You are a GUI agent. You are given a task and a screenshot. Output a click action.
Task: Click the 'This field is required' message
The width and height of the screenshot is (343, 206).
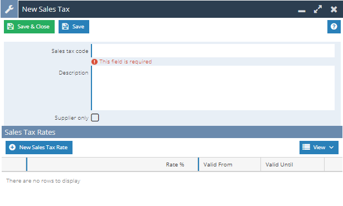click(x=125, y=62)
